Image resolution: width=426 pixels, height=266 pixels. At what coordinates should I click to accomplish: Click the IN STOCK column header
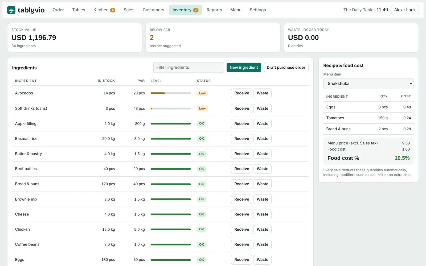[106, 81]
